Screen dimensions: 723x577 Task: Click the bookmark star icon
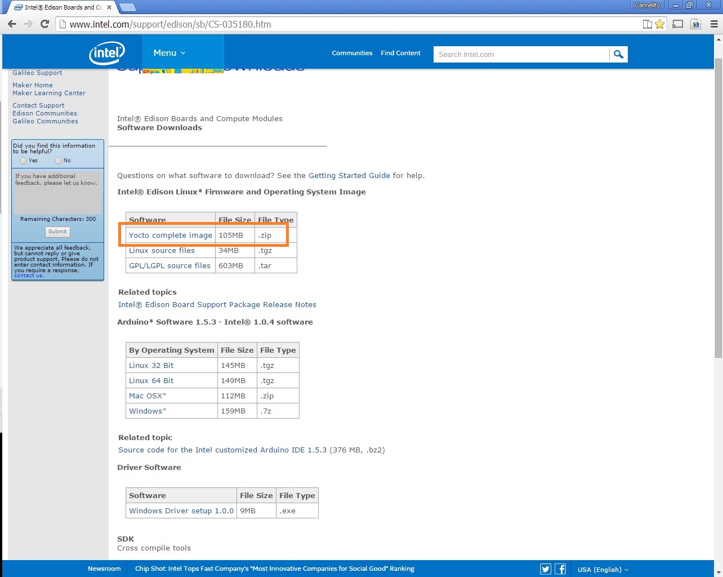(660, 24)
